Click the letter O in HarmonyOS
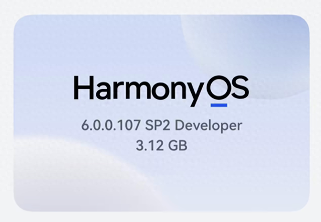The height and width of the screenshot is (222, 321). tap(219, 89)
